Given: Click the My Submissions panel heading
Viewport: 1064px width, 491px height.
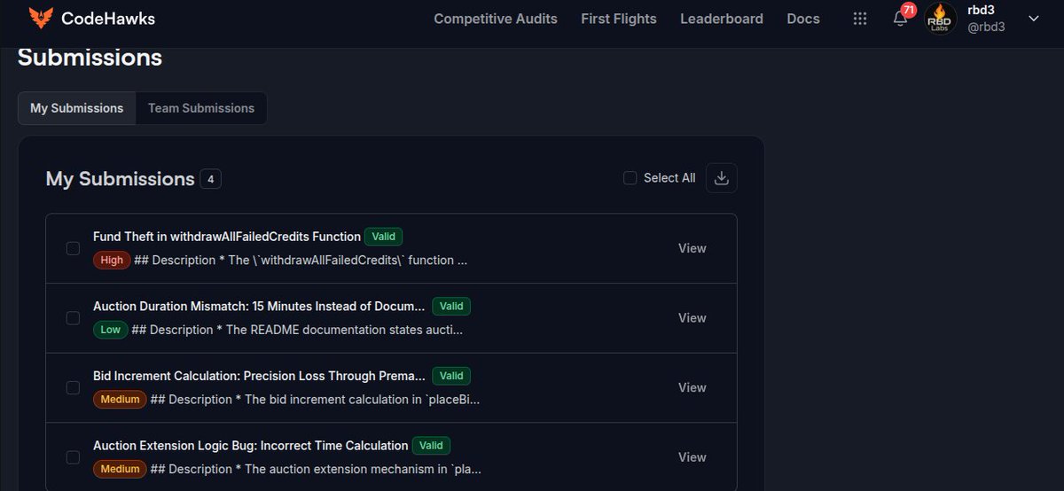Looking at the screenshot, I should tap(120, 179).
